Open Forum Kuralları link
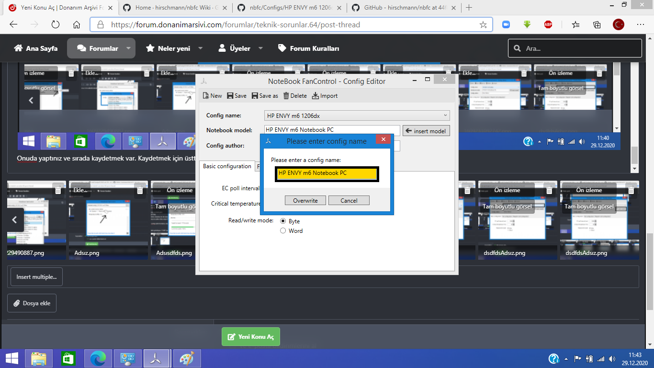Screen dimensions: 654x368 tap(309, 48)
